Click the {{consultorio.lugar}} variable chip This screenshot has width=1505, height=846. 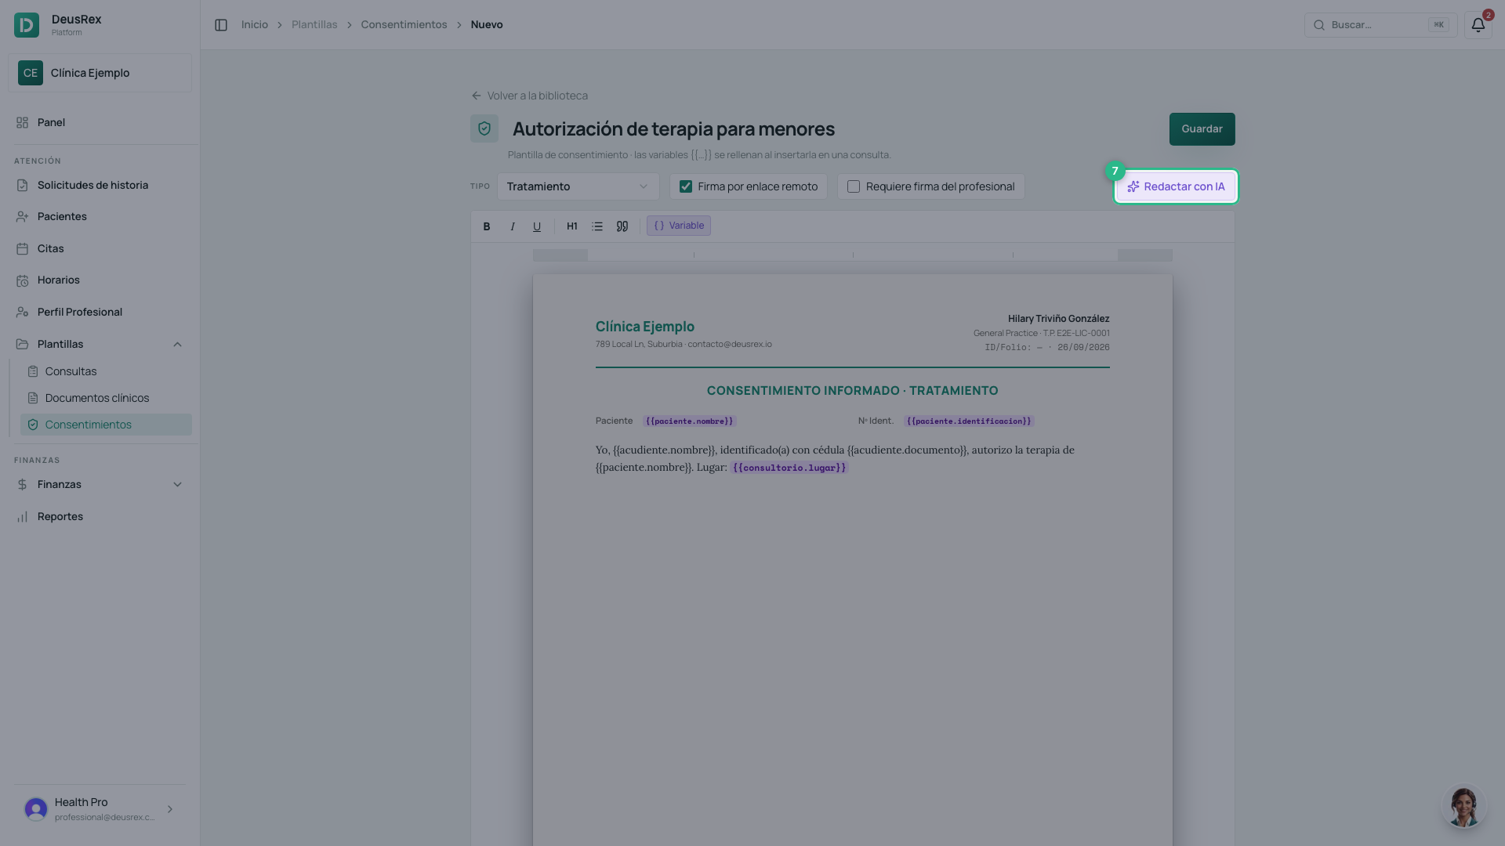tap(789, 468)
